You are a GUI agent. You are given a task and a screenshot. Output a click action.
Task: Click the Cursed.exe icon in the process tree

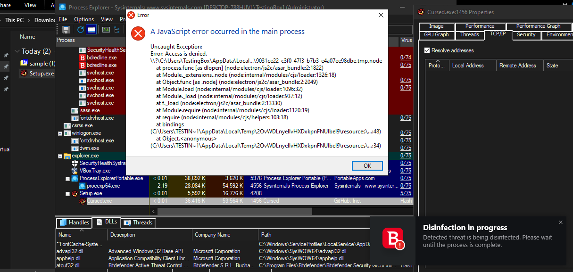(x=82, y=201)
